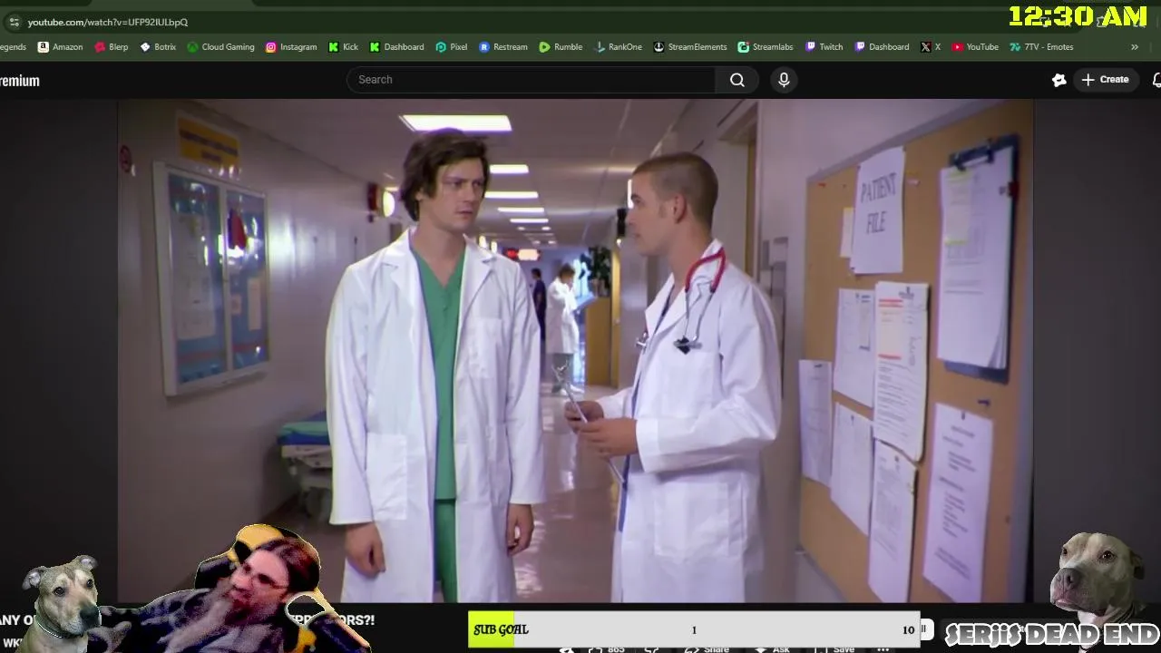Click the icon left of Create
The height and width of the screenshot is (653, 1161).
click(1059, 80)
